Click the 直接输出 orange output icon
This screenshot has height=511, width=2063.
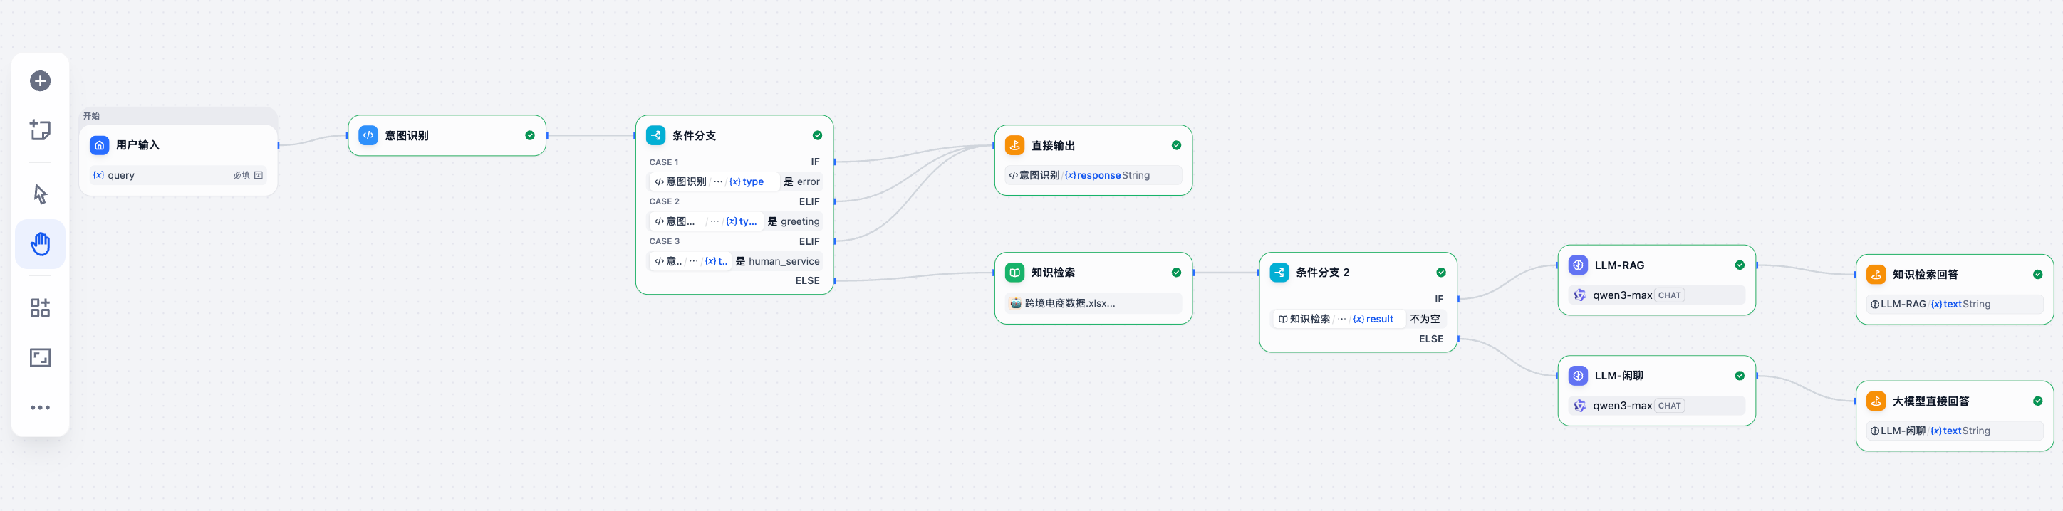point(1014,146)
